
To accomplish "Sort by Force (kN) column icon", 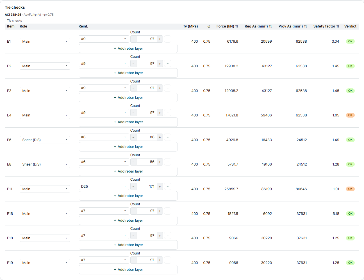I will (x=237, y=26).
